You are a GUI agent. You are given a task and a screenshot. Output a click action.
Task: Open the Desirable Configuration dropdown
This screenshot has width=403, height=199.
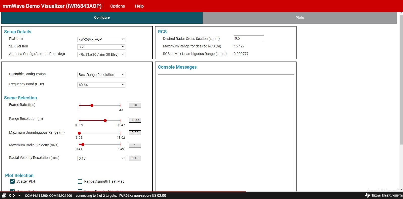[x=101, y=75]
